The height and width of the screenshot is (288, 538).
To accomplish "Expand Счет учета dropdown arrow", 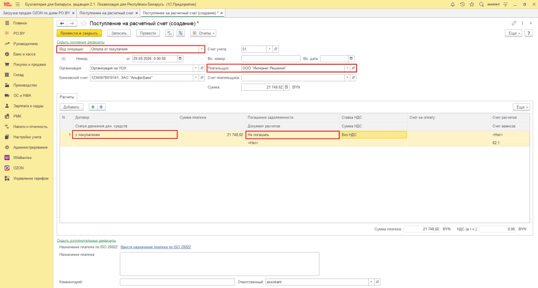I will pyautogui.click(x=270, y=49).
